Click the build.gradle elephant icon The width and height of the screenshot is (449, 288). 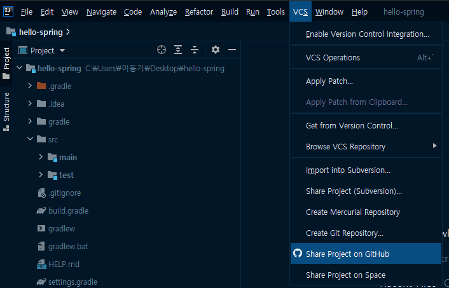coord(41,211)
